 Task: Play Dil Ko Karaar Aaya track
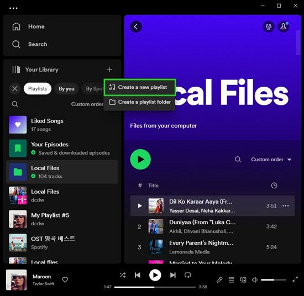[140, 206]
